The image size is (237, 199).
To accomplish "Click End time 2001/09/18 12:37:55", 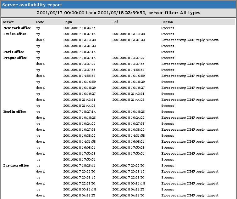I will (x=128, y=64).
